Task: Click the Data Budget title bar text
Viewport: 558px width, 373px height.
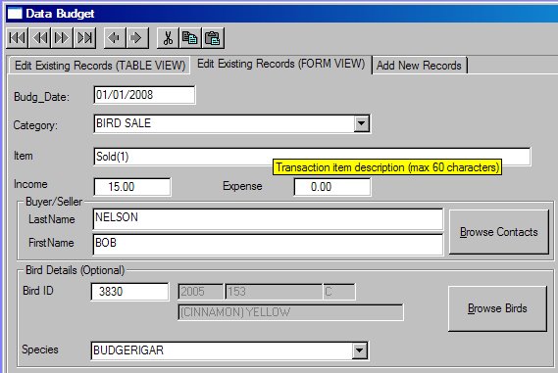Action: coord(60,14)
